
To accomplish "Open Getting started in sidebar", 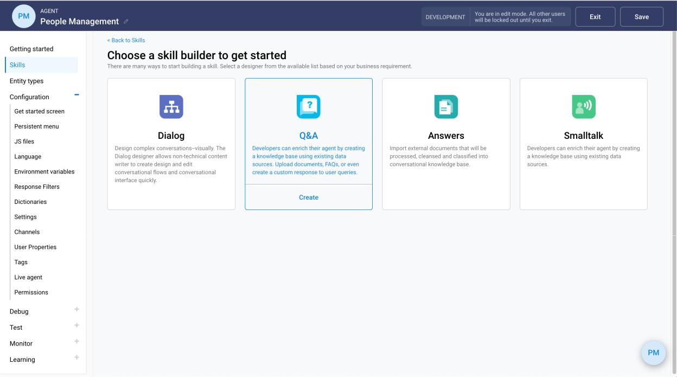I will (31, 49).
